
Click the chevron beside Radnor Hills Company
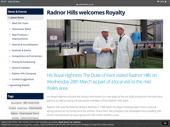pos(10,74)
